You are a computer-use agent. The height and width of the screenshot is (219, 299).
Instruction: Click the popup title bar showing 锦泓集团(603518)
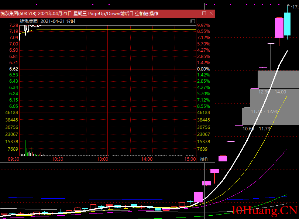coord(79,13)
